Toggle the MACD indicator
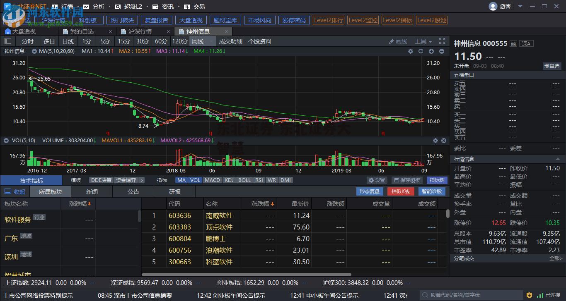Image resolution: width=566 pixels, height=301 pixels. pyautogui.click(x=212, y=180)
